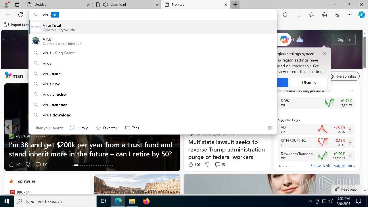Open the Windows Start menu
Viewport: 368px width, 207px height.
click(7, 201)
